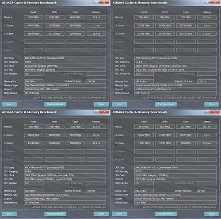Click Memory Type field showing DDR485 SDRAM

point(175,85)
